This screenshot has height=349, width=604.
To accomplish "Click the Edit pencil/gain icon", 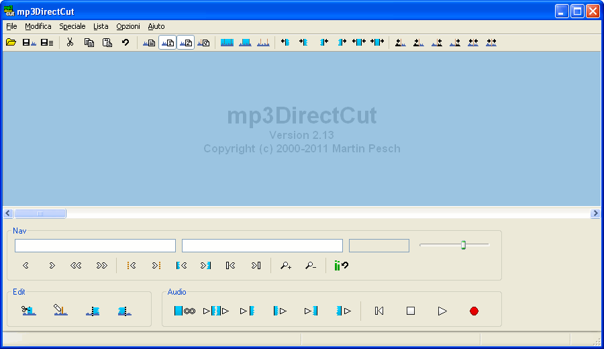I will click(x=60, y=311).
